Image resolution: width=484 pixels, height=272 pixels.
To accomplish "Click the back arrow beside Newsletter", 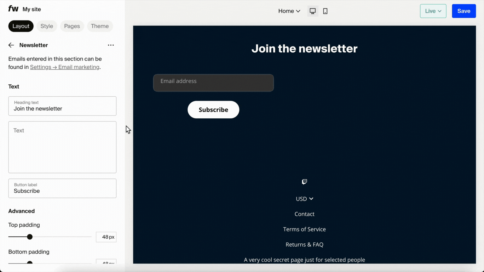I will coord(11,45).
